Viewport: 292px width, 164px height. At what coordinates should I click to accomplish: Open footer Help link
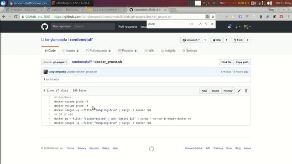point(115,148)
